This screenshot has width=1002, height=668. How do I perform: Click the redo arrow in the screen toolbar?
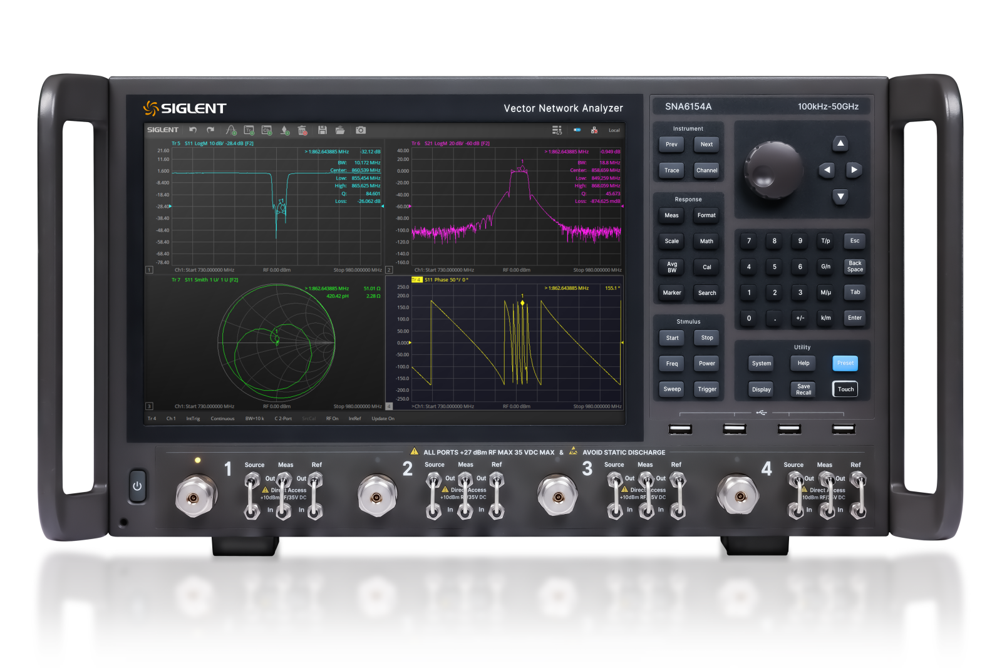(x=210, y=130)
